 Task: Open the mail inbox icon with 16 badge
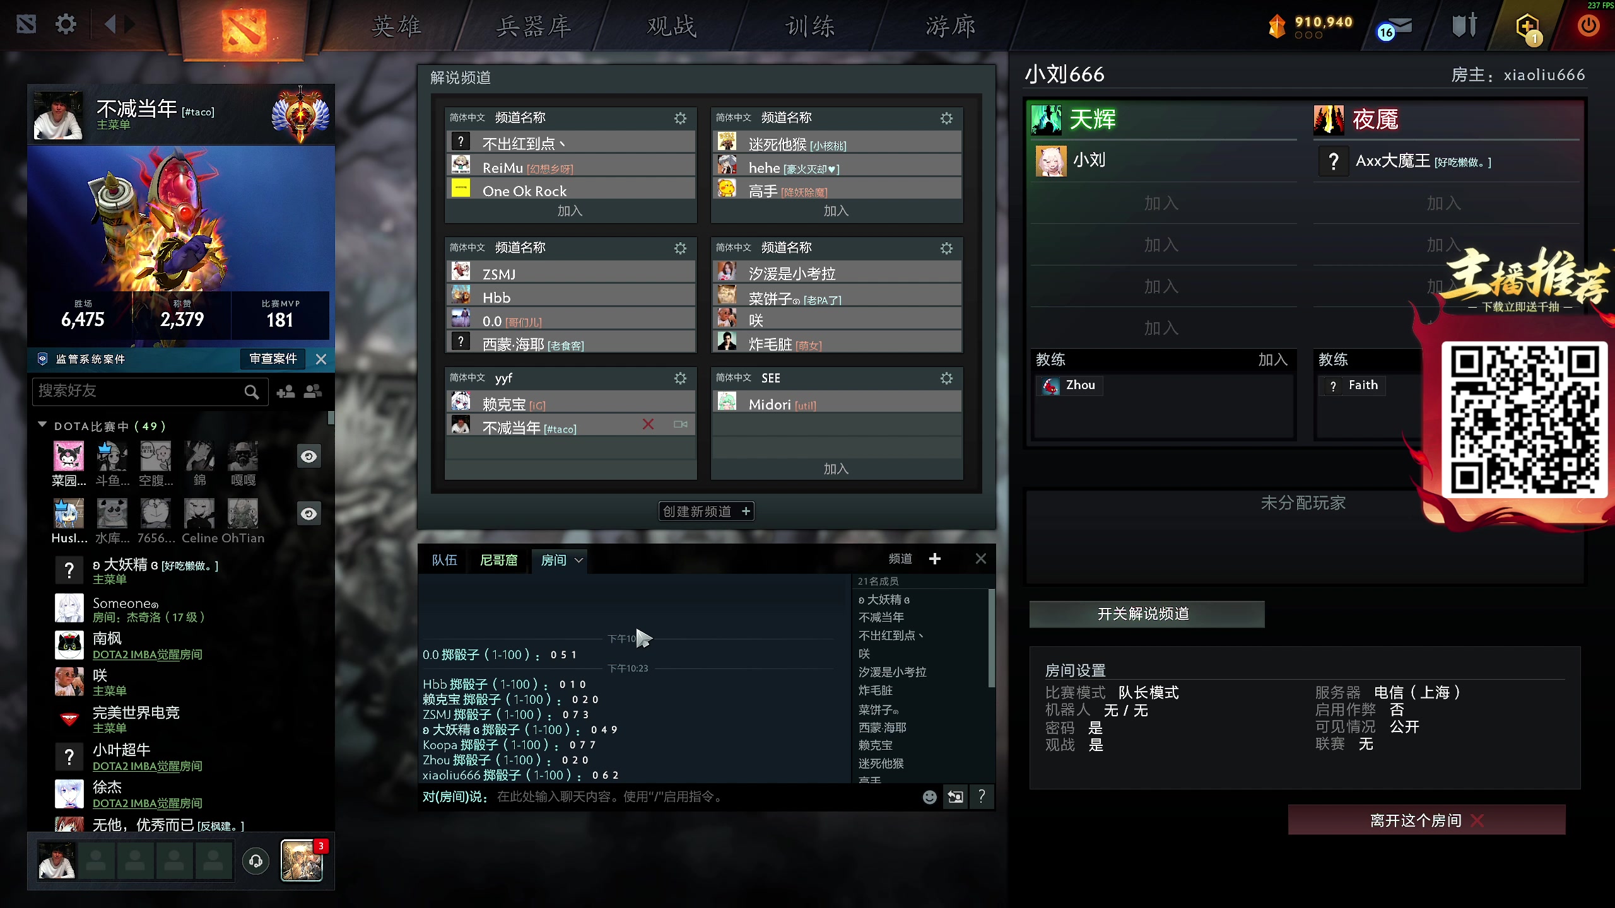coord(1395,28)
